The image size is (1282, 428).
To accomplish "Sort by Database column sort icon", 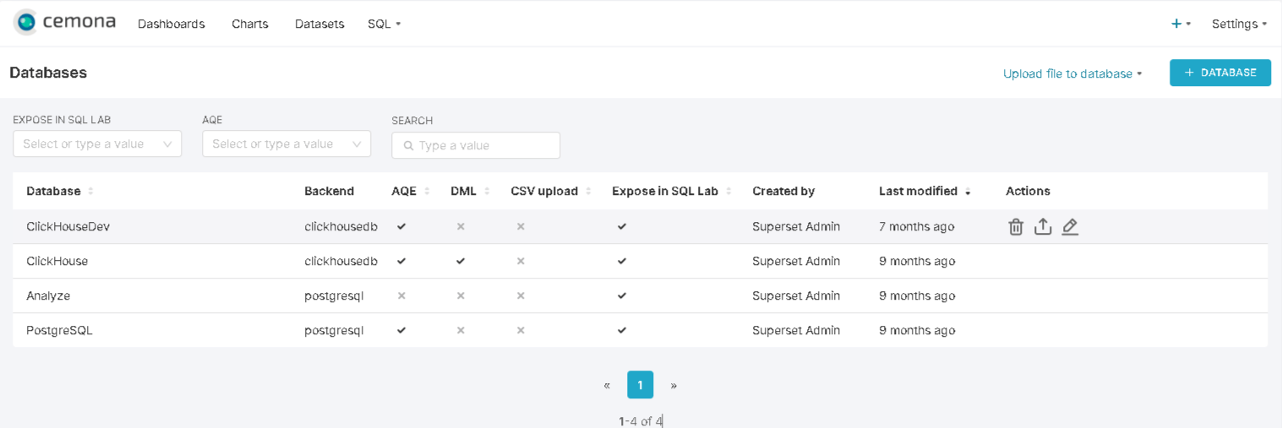I will pos(90,192).
